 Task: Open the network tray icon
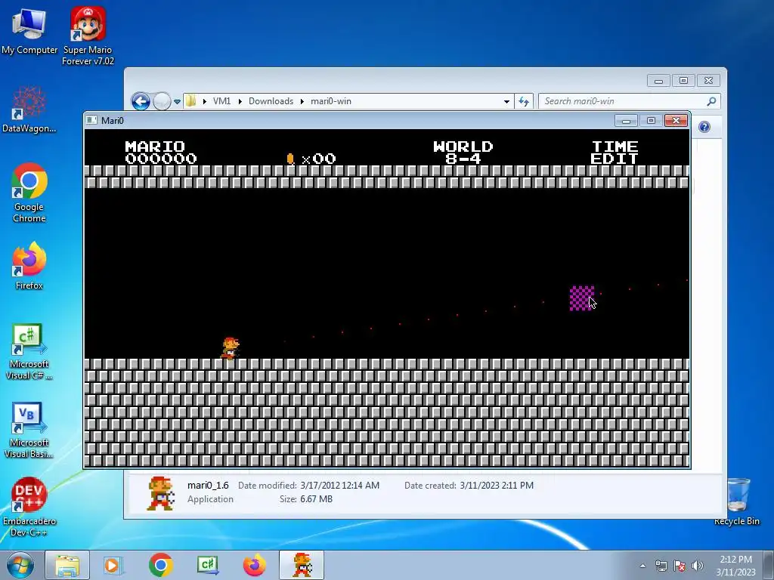tap(661, 566)
